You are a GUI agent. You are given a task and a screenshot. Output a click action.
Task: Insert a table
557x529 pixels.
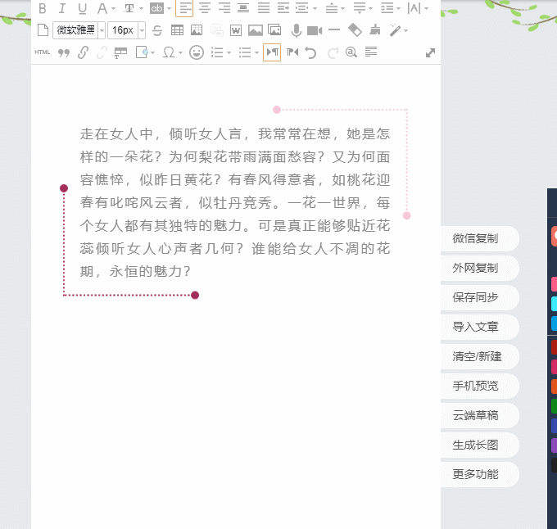[177, 30]
